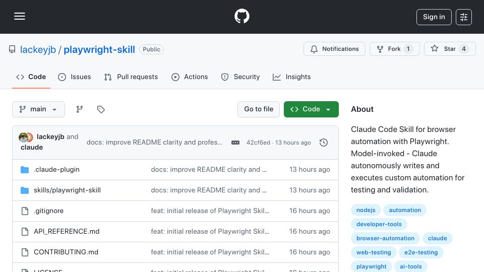The height and width of the screenshot is (272, 484).
Task: Click the commit author avatars
Action: click(26, 137)
